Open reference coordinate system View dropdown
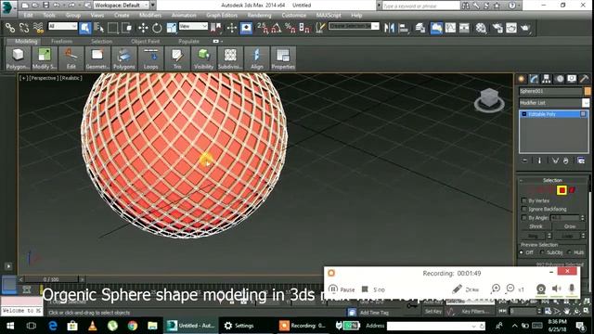The width and height of the screenshot is (594, 334). pos(193,26)
